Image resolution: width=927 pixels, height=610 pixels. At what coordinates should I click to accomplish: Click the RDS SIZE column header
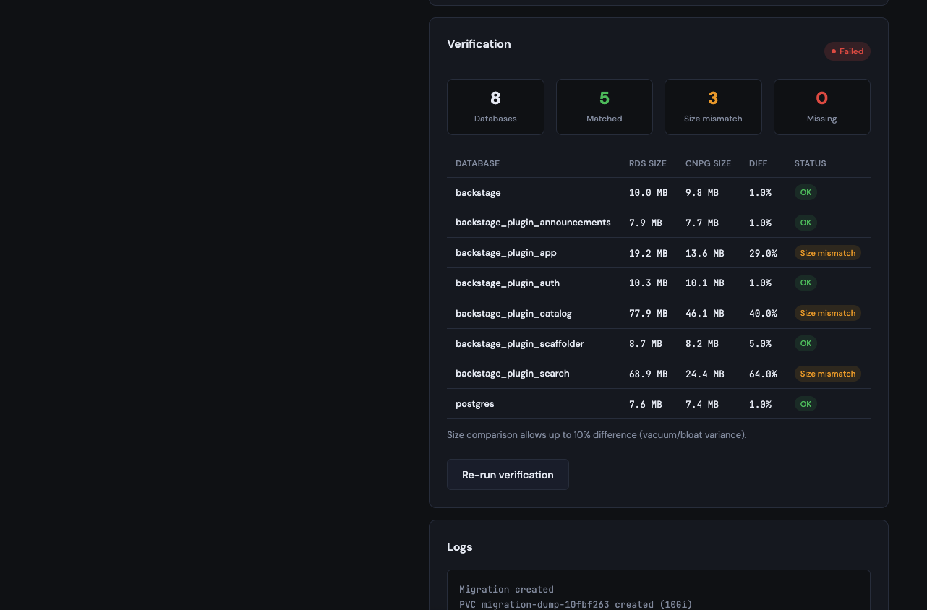648,163
